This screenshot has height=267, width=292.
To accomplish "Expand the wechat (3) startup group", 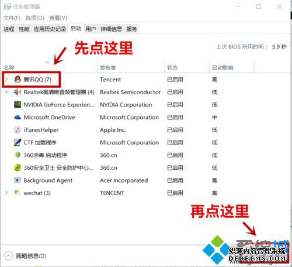I will click(x=6, y=193).
